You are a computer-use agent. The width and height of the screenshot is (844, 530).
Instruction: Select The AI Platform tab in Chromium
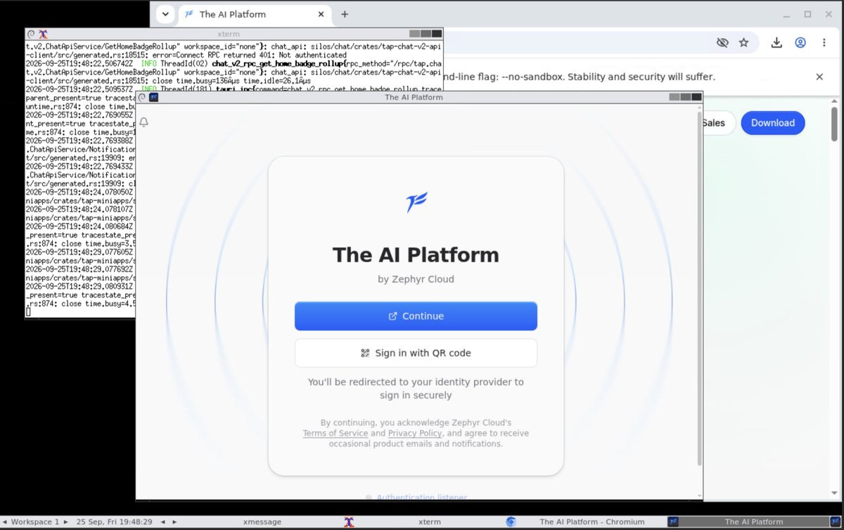pyautogui.click(x=254, y=14)
